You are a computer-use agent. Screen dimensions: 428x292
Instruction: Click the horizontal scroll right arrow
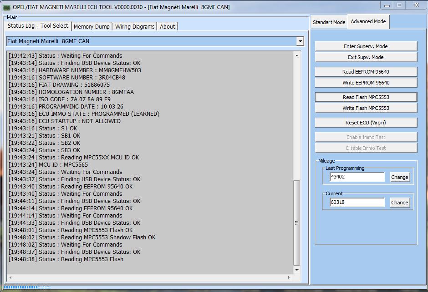click(x=289, y=277)
